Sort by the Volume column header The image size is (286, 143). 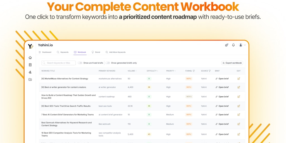pos(132,71)
